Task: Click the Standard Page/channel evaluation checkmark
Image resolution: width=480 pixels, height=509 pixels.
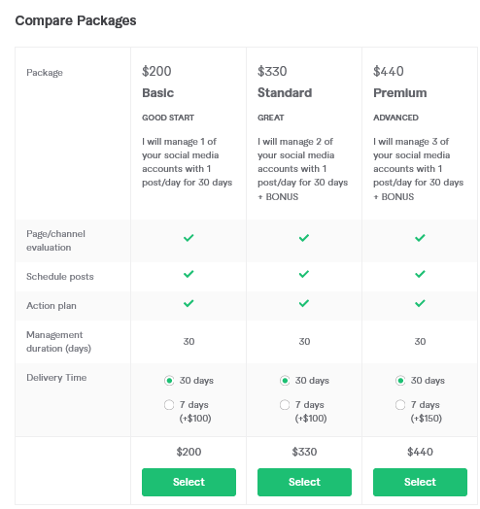Action: tap(304, 238)
